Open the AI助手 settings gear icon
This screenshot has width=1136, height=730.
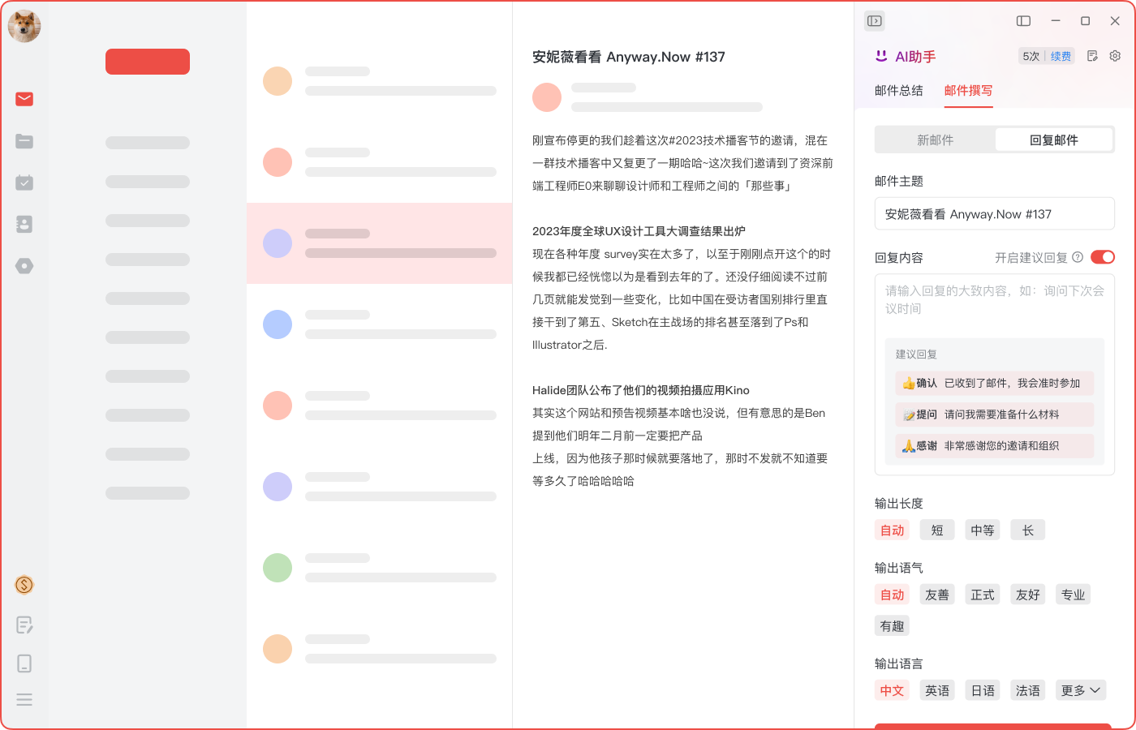(x=1114, y=56)
